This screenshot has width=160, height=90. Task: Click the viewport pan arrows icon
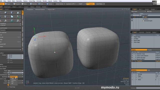[x=123, y=9]
